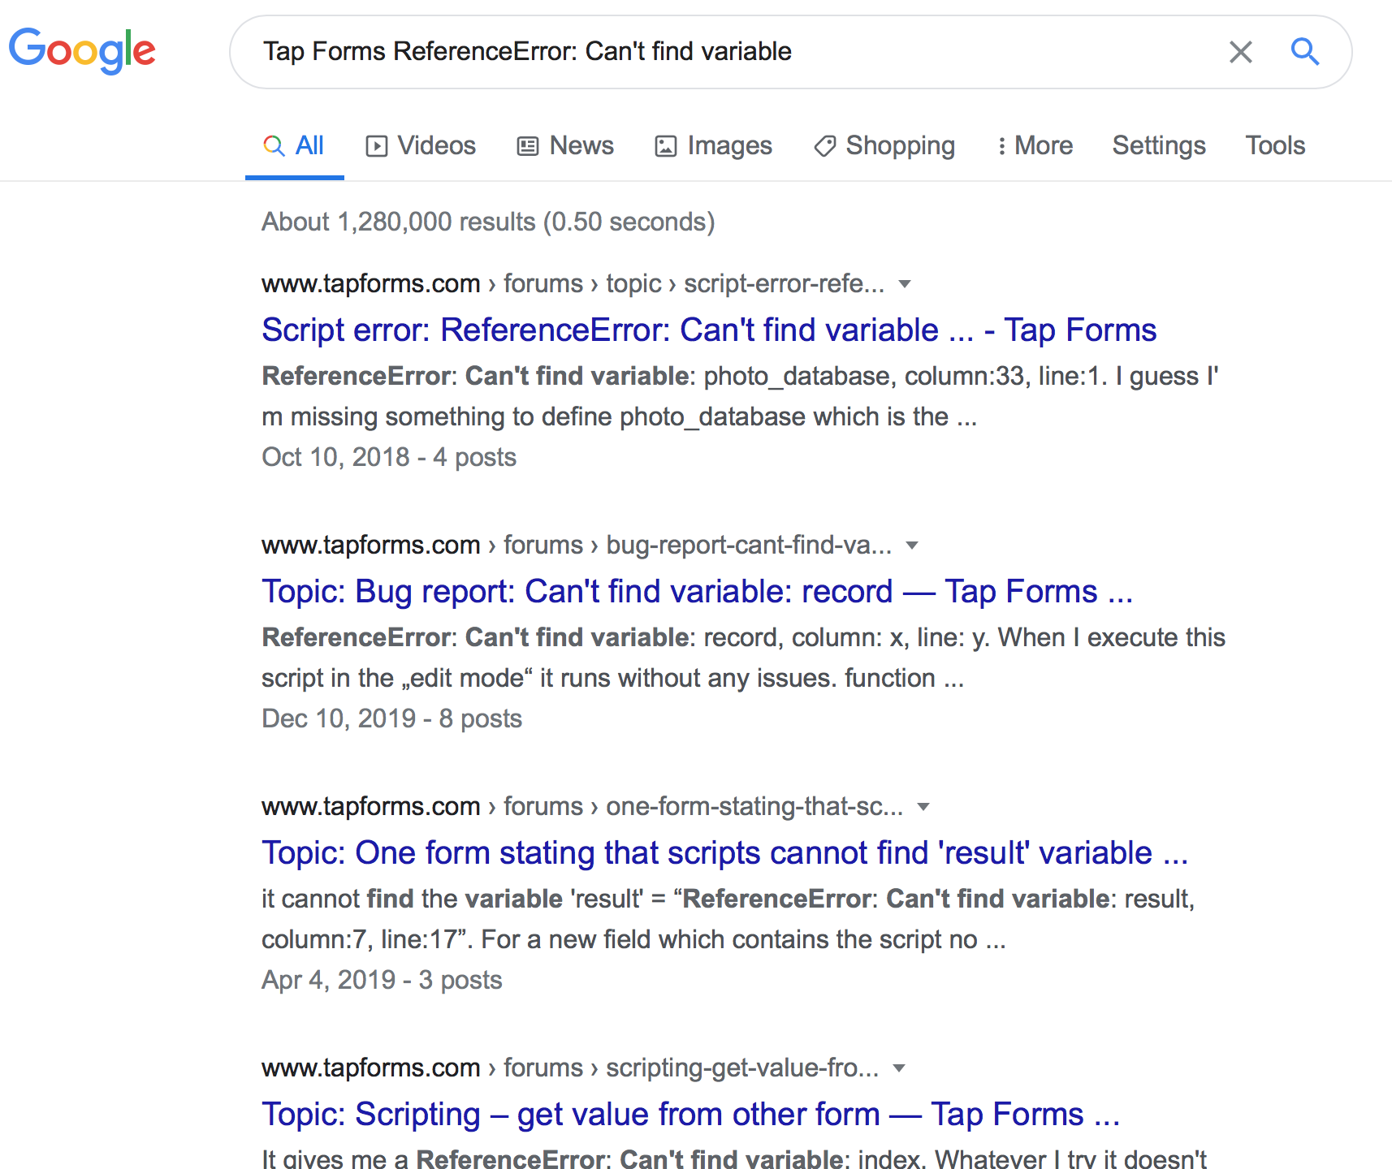
Task: Open 'Script error: ReferenceError' result link
Action: coord(708,330)
